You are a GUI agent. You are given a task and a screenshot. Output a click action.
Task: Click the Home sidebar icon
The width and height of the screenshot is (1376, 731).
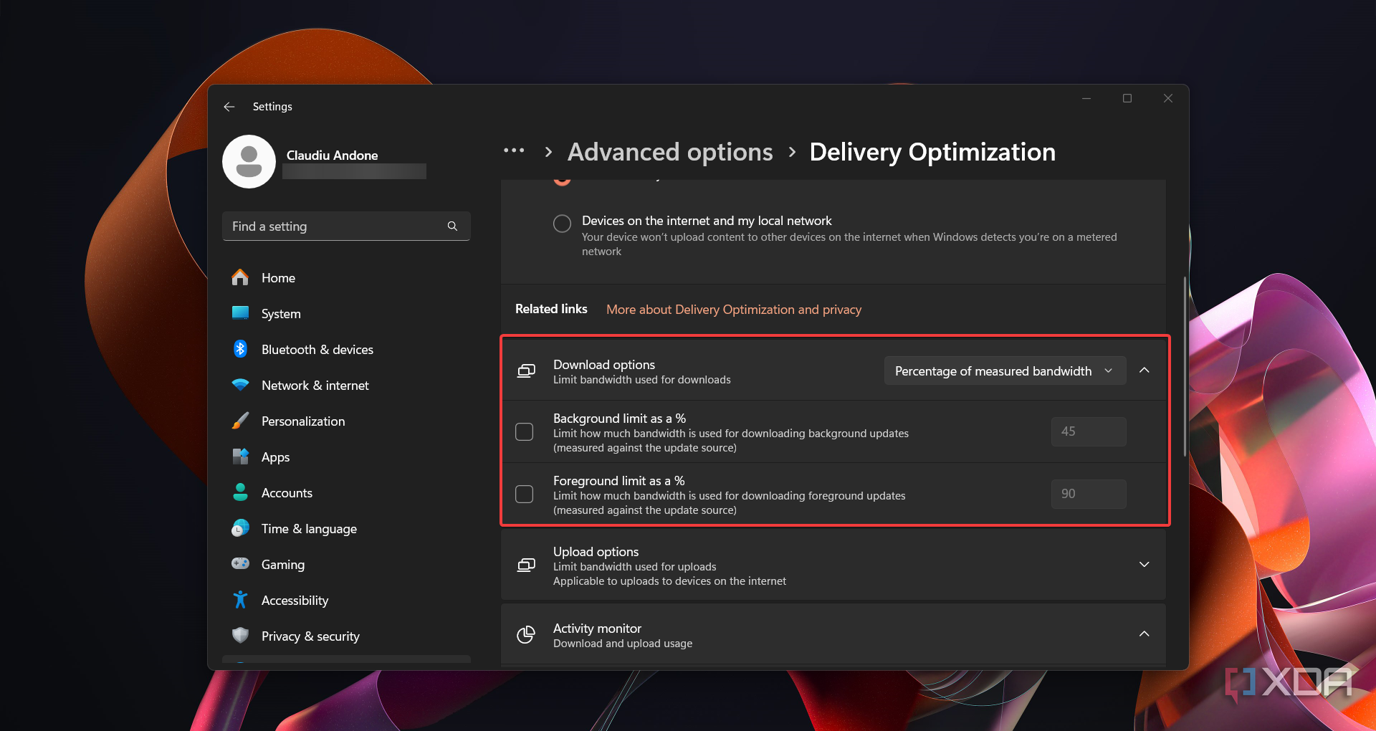click(x=240, y=277)
